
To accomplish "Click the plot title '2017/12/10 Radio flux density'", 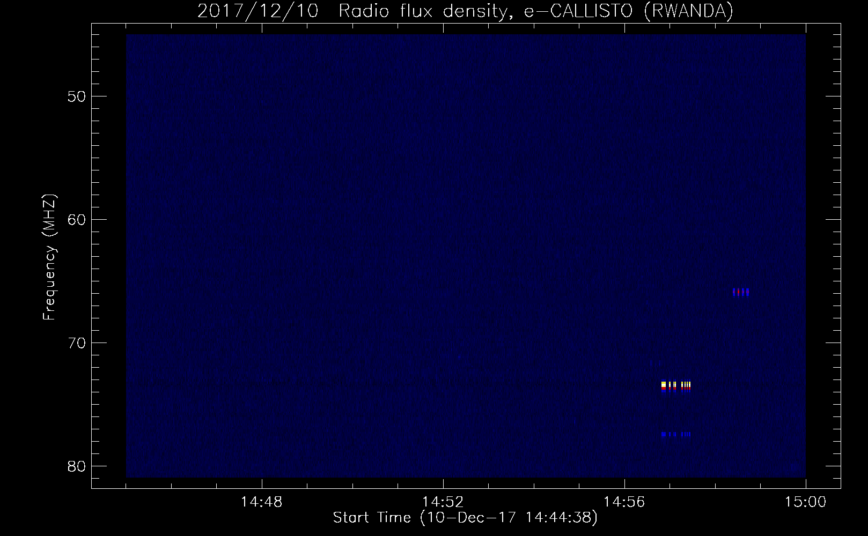I will [465, 11].
